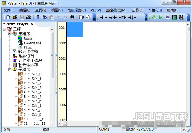
Task: Select Main in the project tree
Action: pos(28,38)
